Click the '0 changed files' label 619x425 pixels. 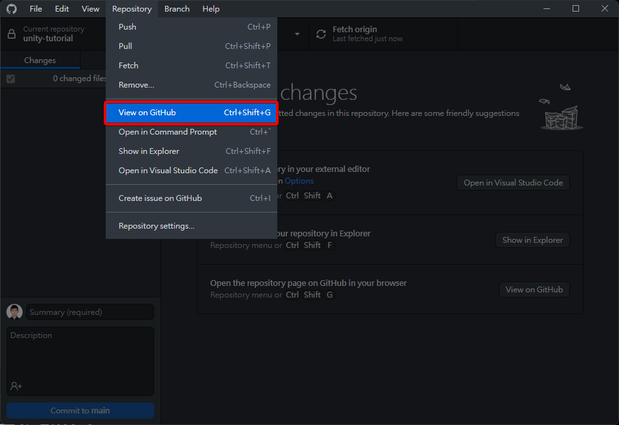80,79
